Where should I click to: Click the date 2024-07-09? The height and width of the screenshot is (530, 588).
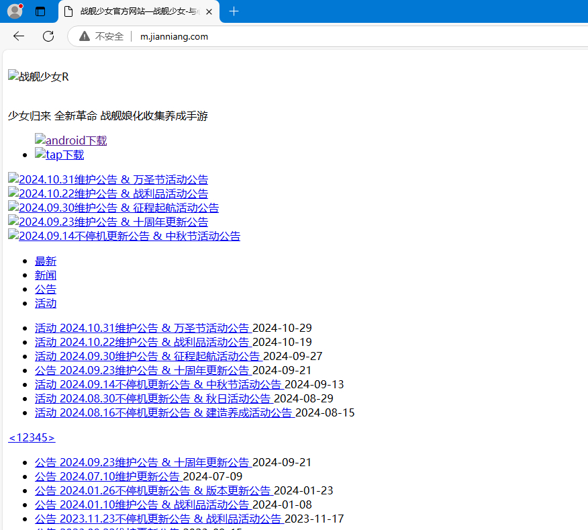[213, 476]
